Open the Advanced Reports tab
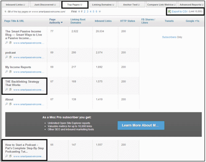The height and width of the screenshot is (162, 206). [x=192, y=5]
